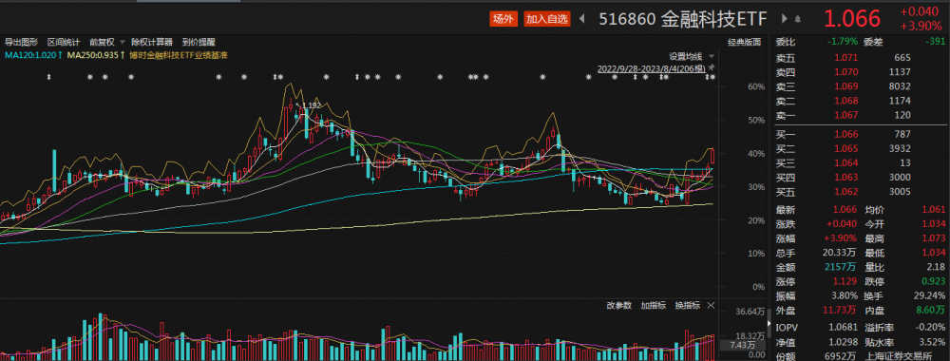Click the 量比 value 2.18
This screenshot has height=361, width=950.
[x=936, y=267]
